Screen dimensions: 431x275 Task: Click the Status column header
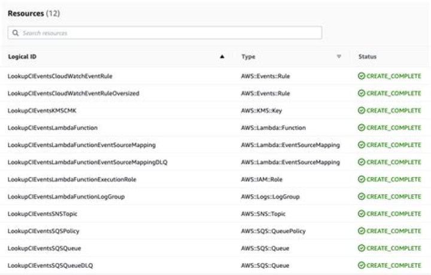coord(368,57)
